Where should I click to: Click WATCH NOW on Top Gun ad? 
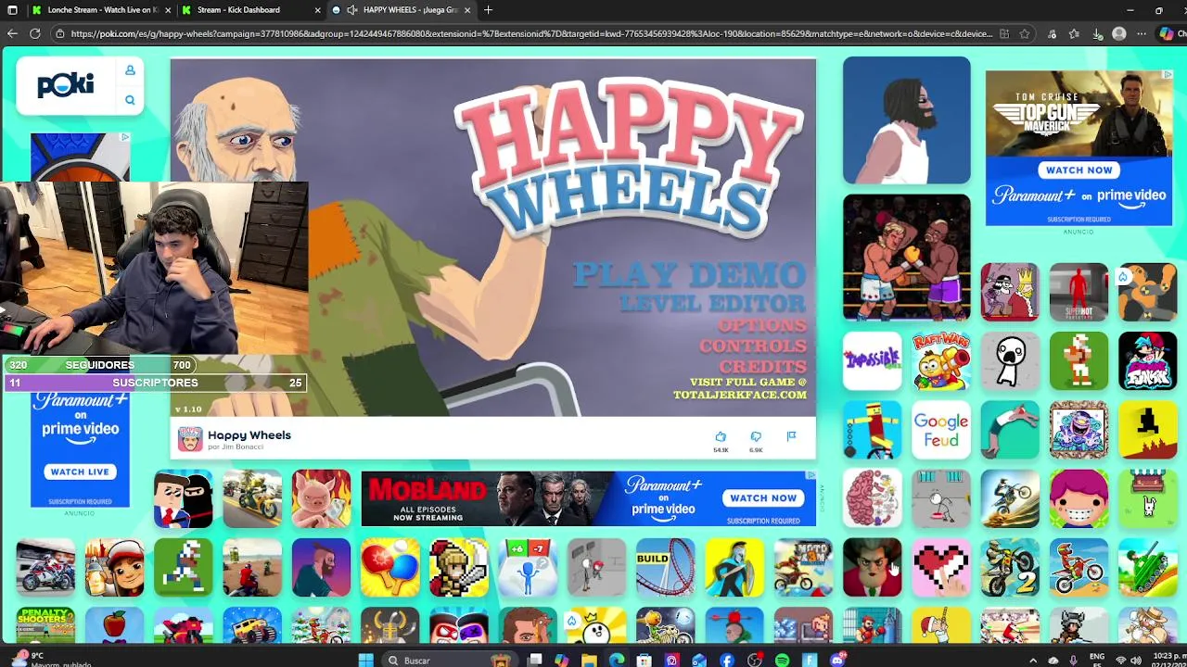pos(1079,170)
